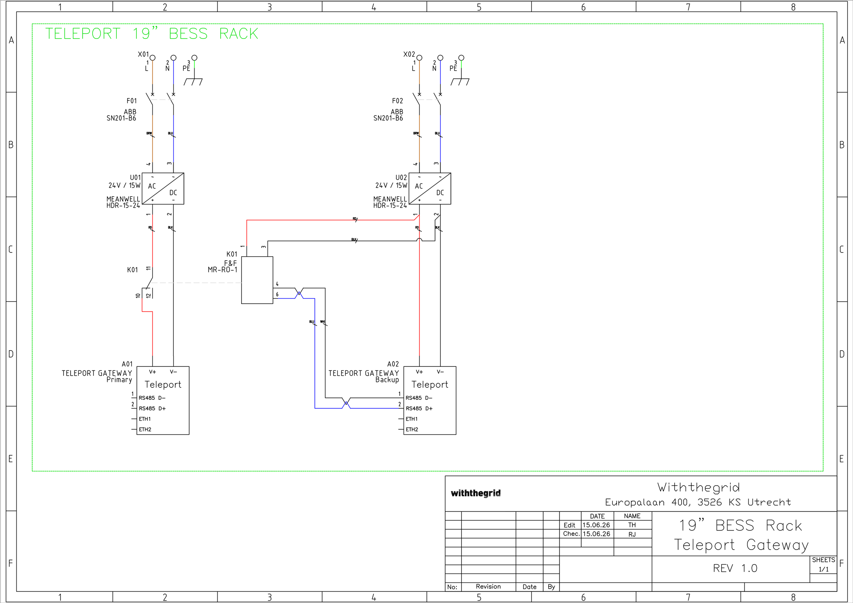Click the V- terminal on A02 gateway
The height and width of the screenshot is (603, 853).
pyautogui.click(x=440, y=372)
